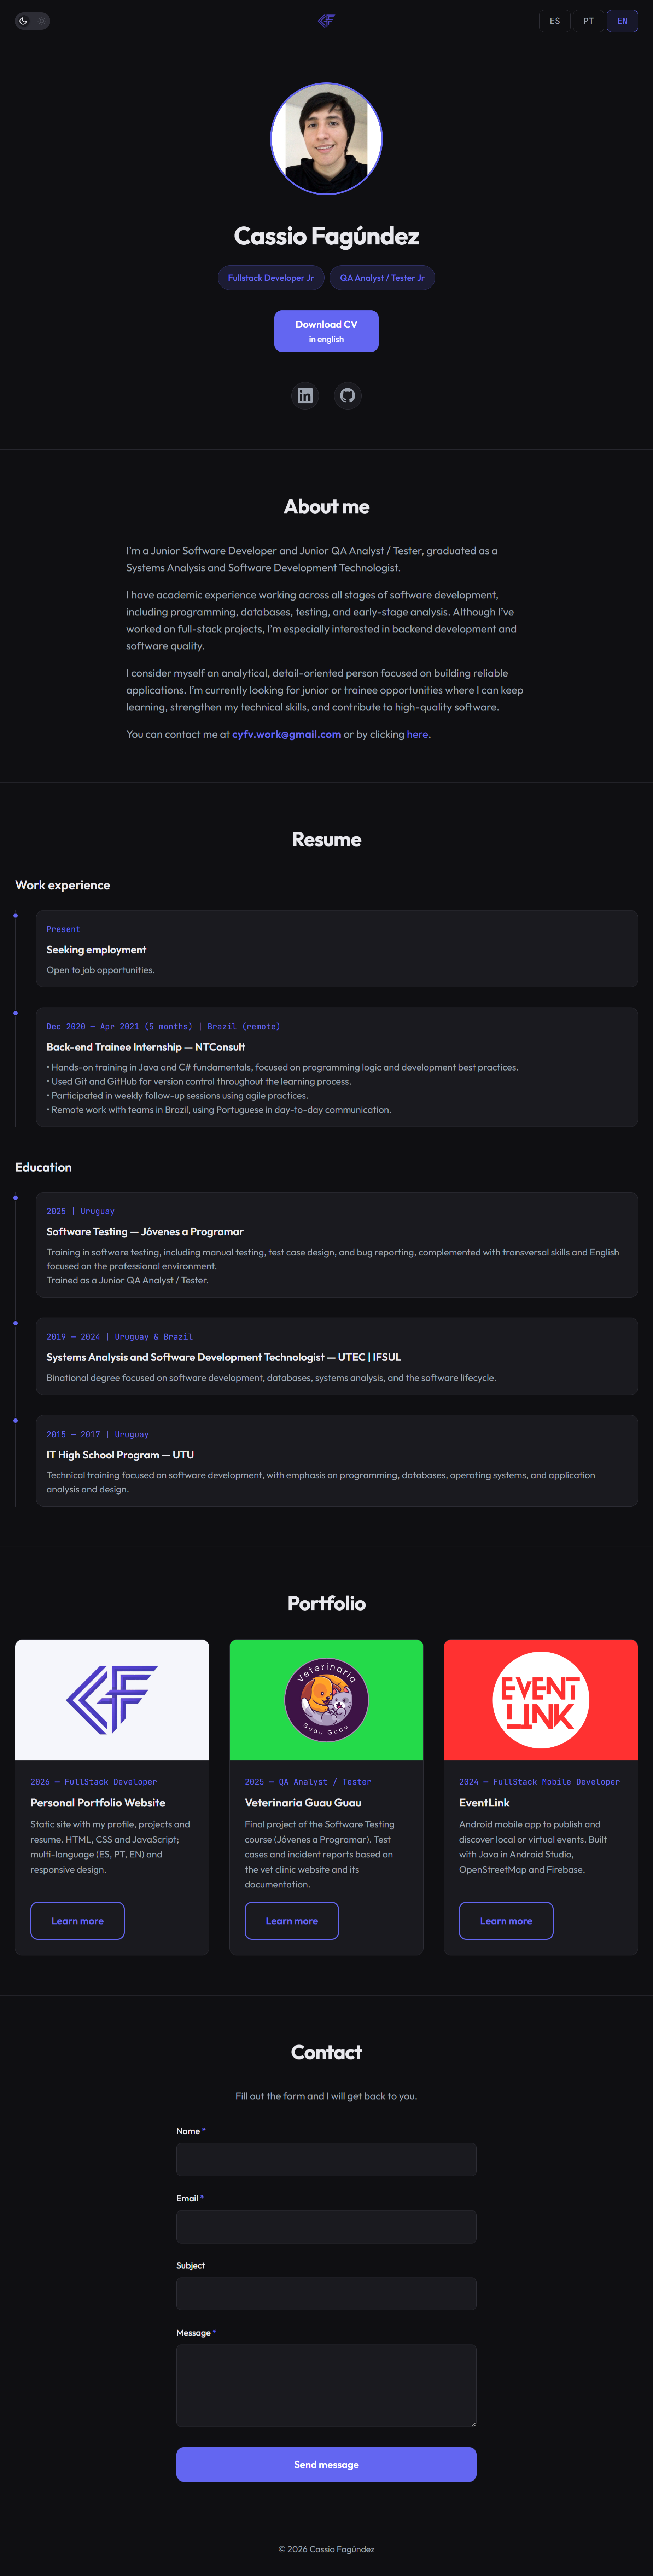Image resolution: width=653 pixels, height=2576 pixels.
Task: Open the LinkedIn profile icon
Action: pos(305,396)
